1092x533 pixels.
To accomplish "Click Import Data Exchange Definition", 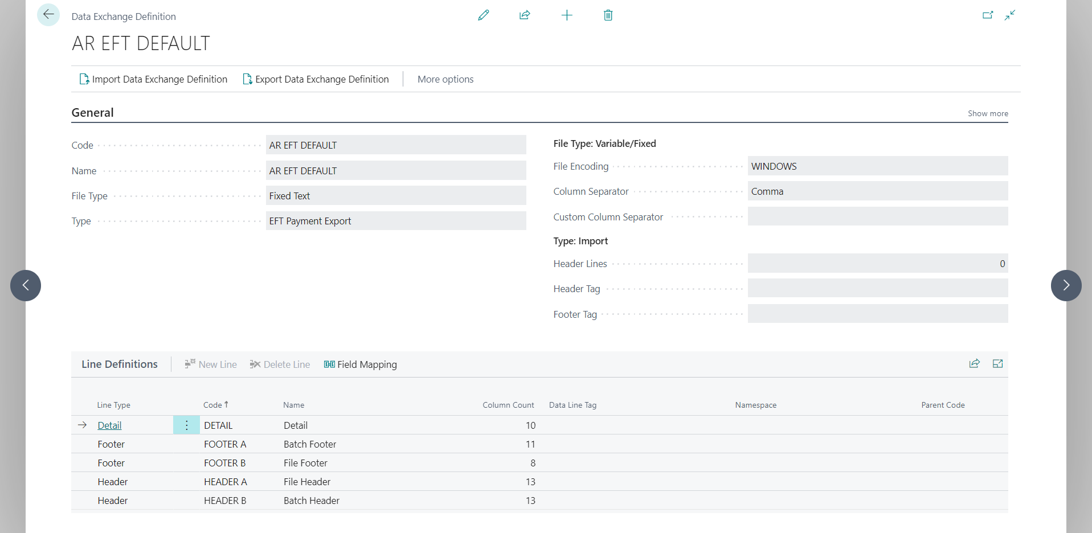I will pos(153,79).
